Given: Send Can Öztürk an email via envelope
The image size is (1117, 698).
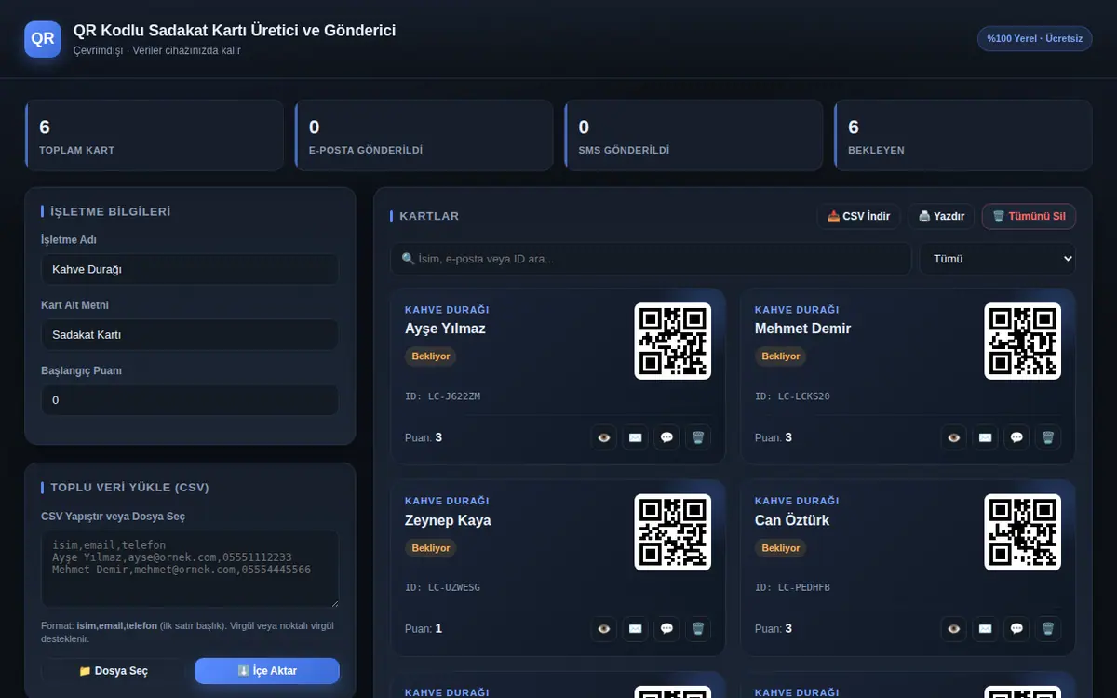Looking at the screenshot, I should (x=986, y=628).
